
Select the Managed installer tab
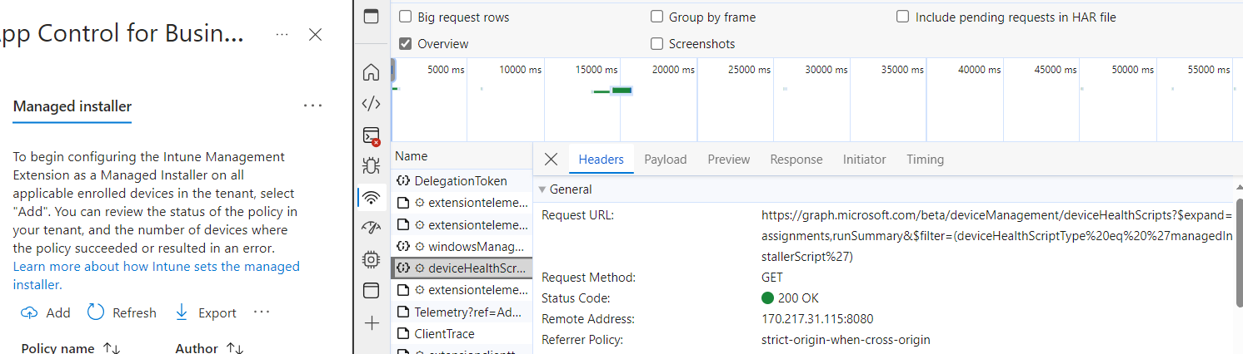[x=72, y=106]
